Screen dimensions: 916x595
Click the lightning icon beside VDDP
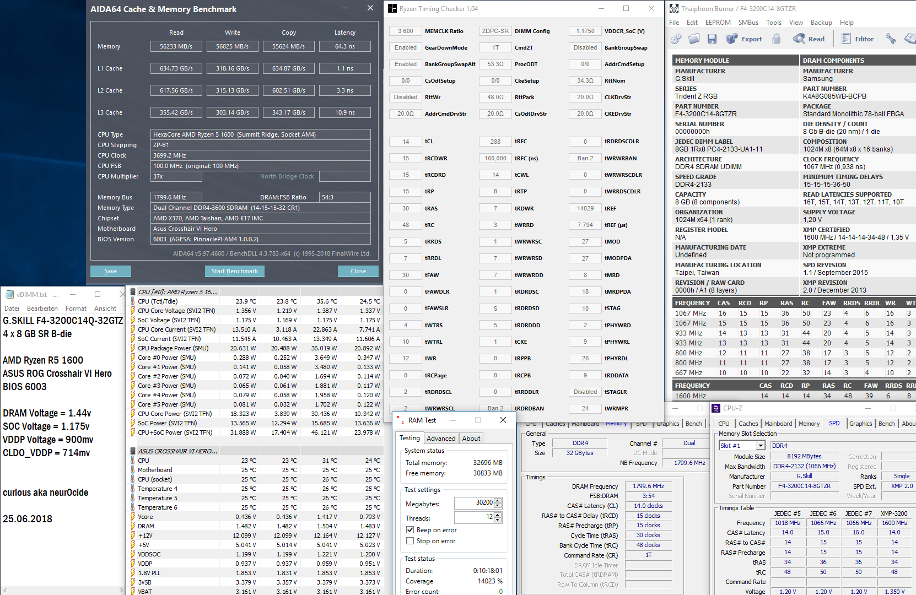[x=133, y=564]
